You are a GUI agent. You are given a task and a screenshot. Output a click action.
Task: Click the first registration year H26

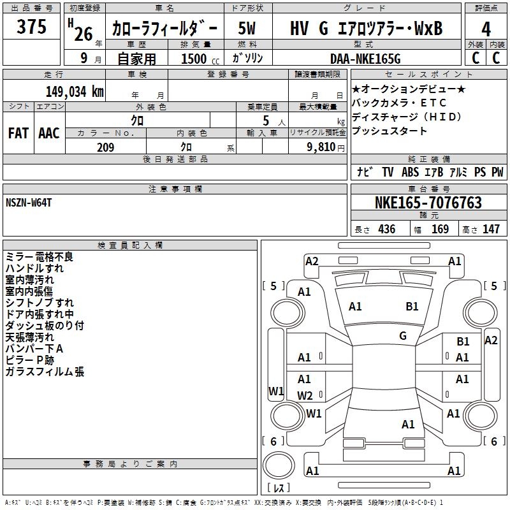click(81, 31)
